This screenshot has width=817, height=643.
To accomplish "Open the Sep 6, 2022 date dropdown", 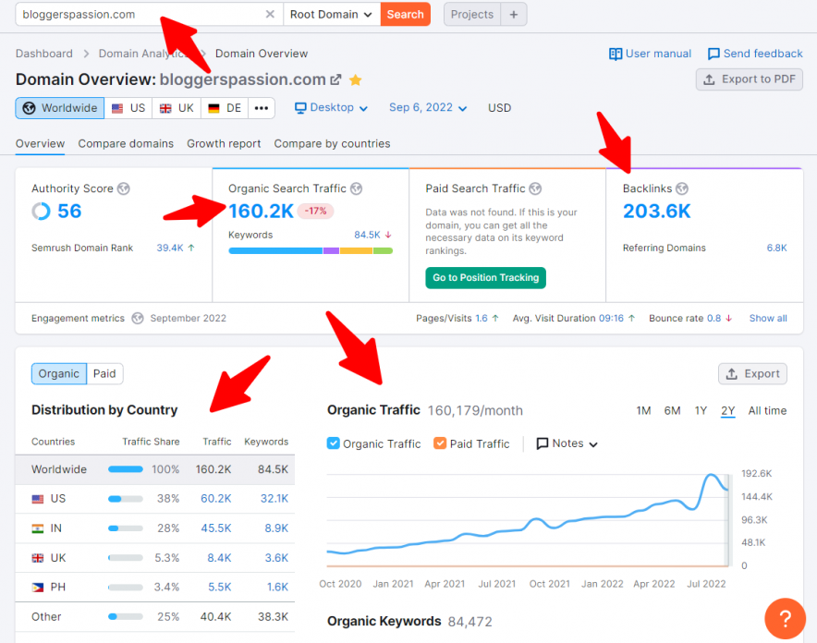I will (428, 108).
